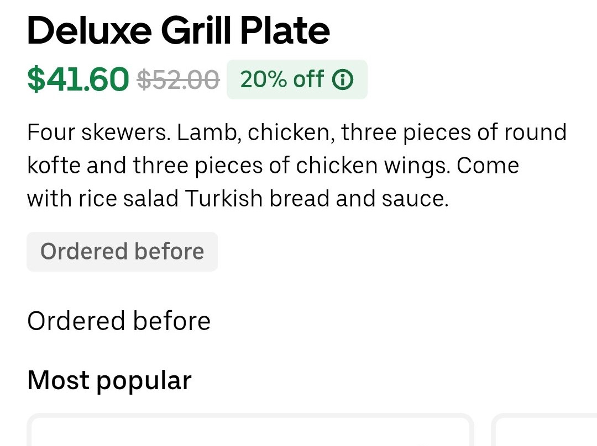Click the words "Four skewers" in description
597x446 pixels.
pyautogui.click(x=98, y=133)
